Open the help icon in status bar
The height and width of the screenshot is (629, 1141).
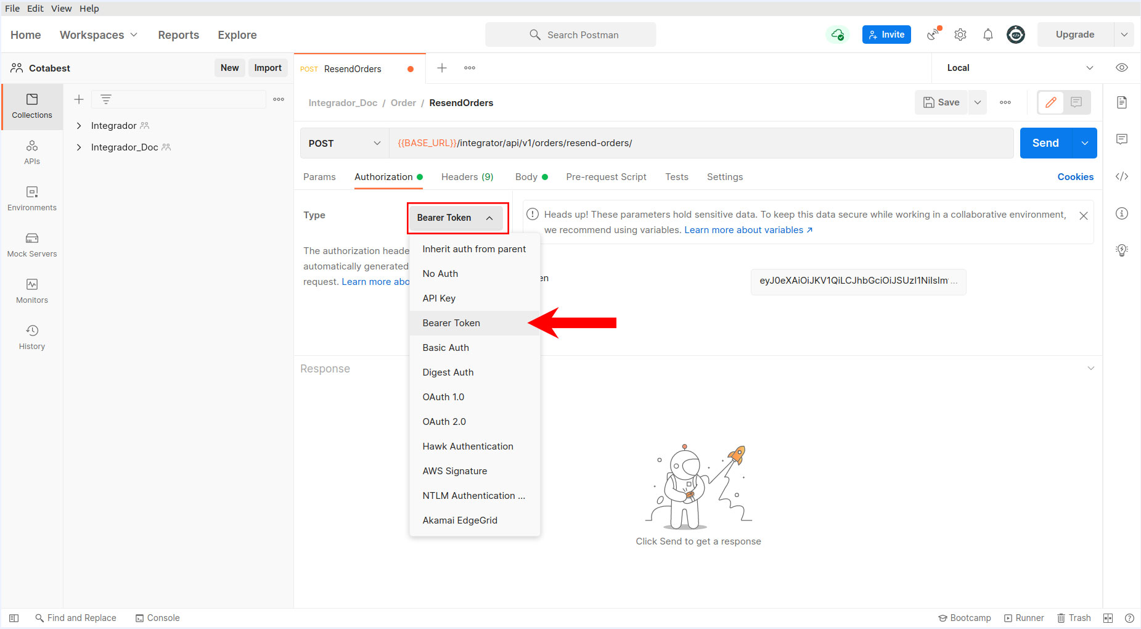coord(1129,618)
